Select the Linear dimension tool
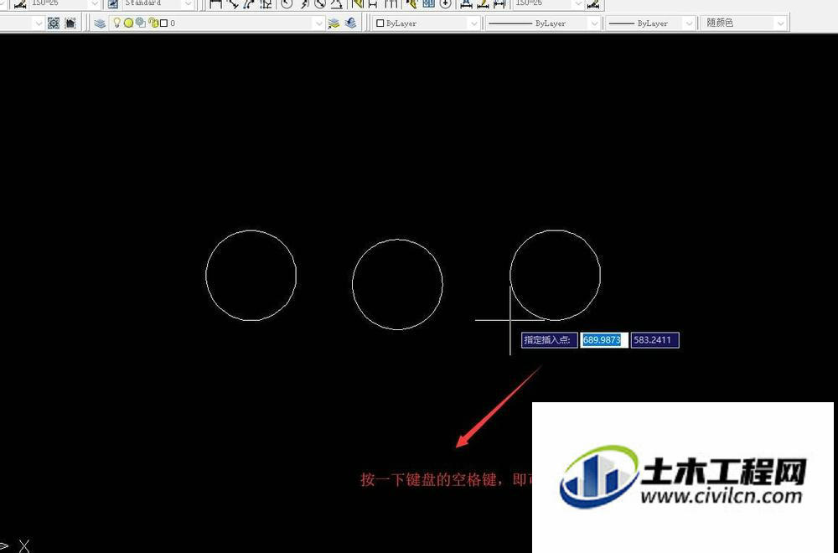Screen dimensions: 838x553 [216, 4]
